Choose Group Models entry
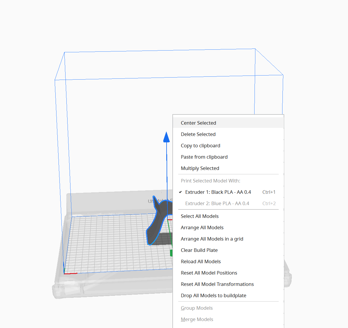348x328 pixels. tap(228, 308)
